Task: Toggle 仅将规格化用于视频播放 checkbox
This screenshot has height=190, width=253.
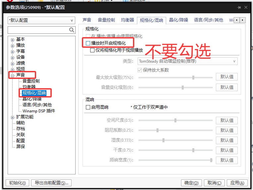Action: (x=93, y=50)
